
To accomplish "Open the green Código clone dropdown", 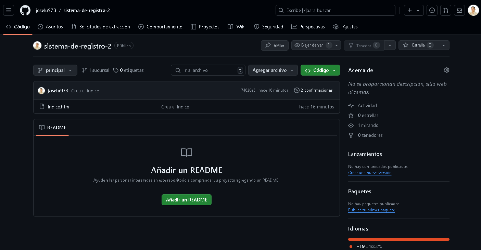I will pos(320,70).
